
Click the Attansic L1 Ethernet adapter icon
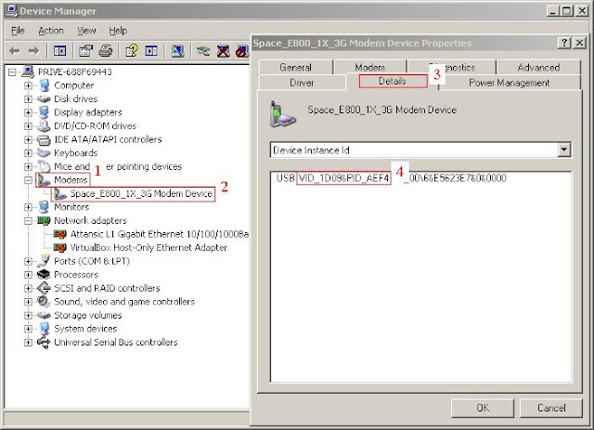[60, 234]
